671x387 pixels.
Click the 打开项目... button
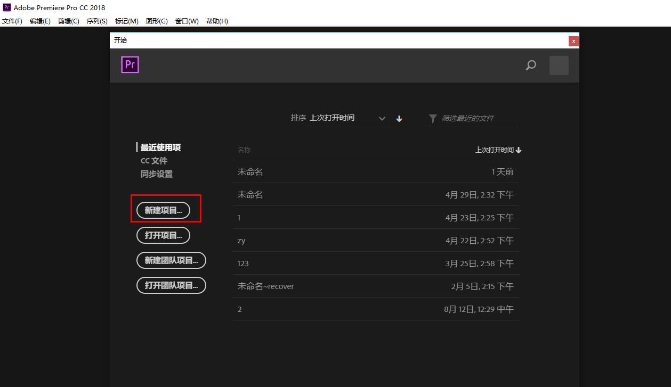163,235
